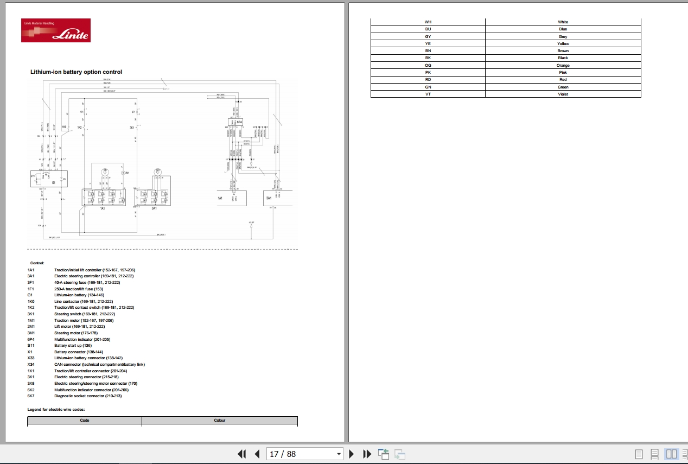This screenshot has width=688, height=464.
Task: Select the 'RD' code cell
Action: pyautogui.click(x=428, y=80)
